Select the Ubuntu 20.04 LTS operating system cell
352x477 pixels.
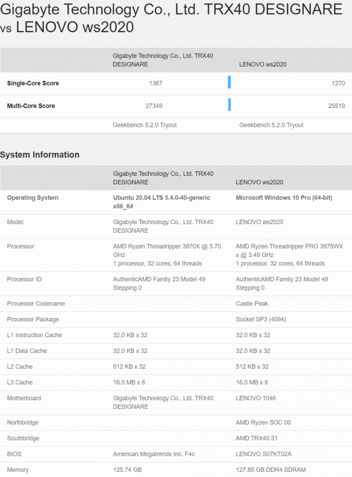(x=161, y=202)
